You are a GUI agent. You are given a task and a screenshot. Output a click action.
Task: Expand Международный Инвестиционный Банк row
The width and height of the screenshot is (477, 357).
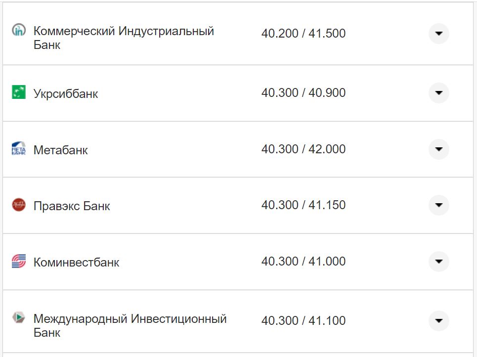tap(439, 320)
